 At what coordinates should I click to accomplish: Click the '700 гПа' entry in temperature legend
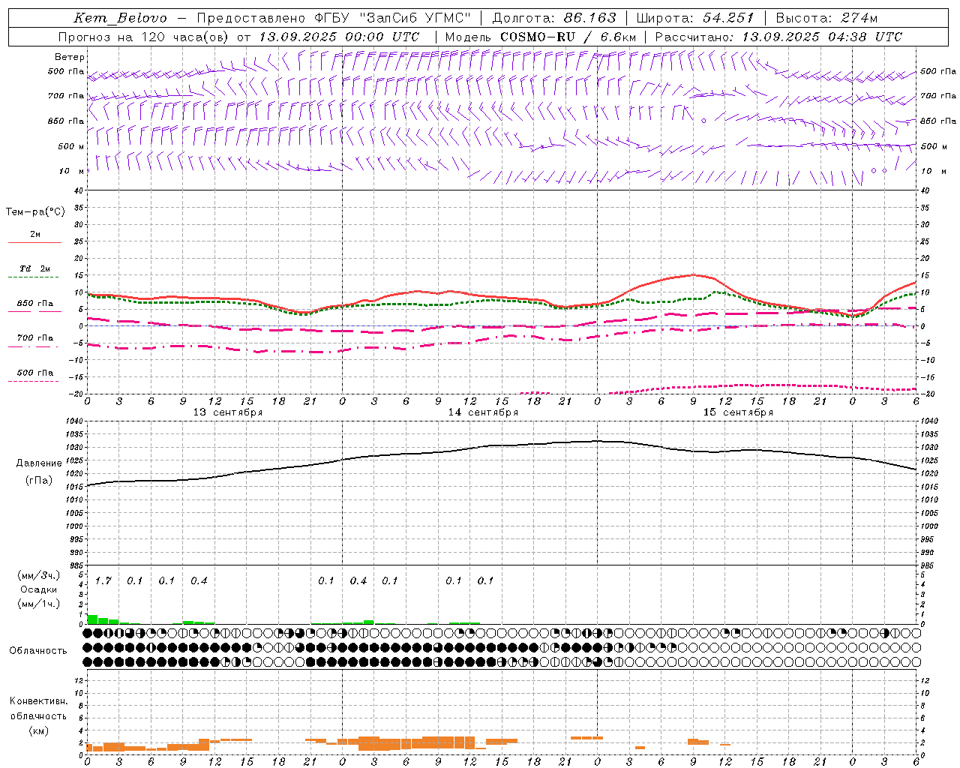[35, 338]
